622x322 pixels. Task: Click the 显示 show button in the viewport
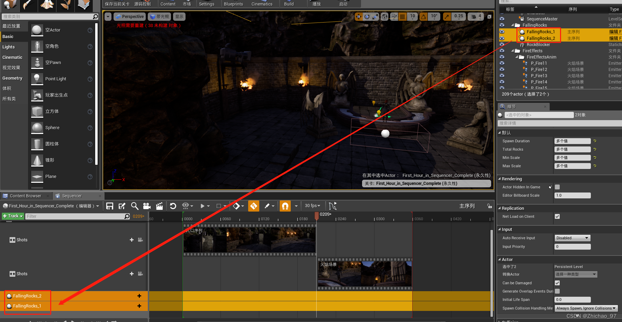179,16
